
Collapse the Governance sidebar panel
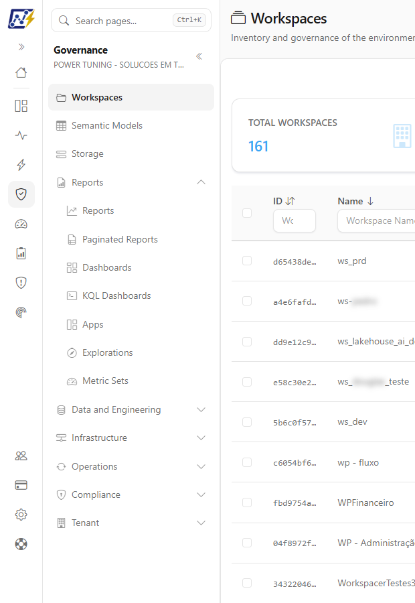(199, 56)
